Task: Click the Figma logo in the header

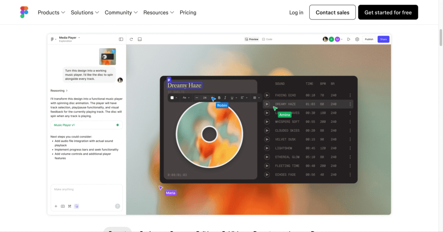Action: point(24,12)
